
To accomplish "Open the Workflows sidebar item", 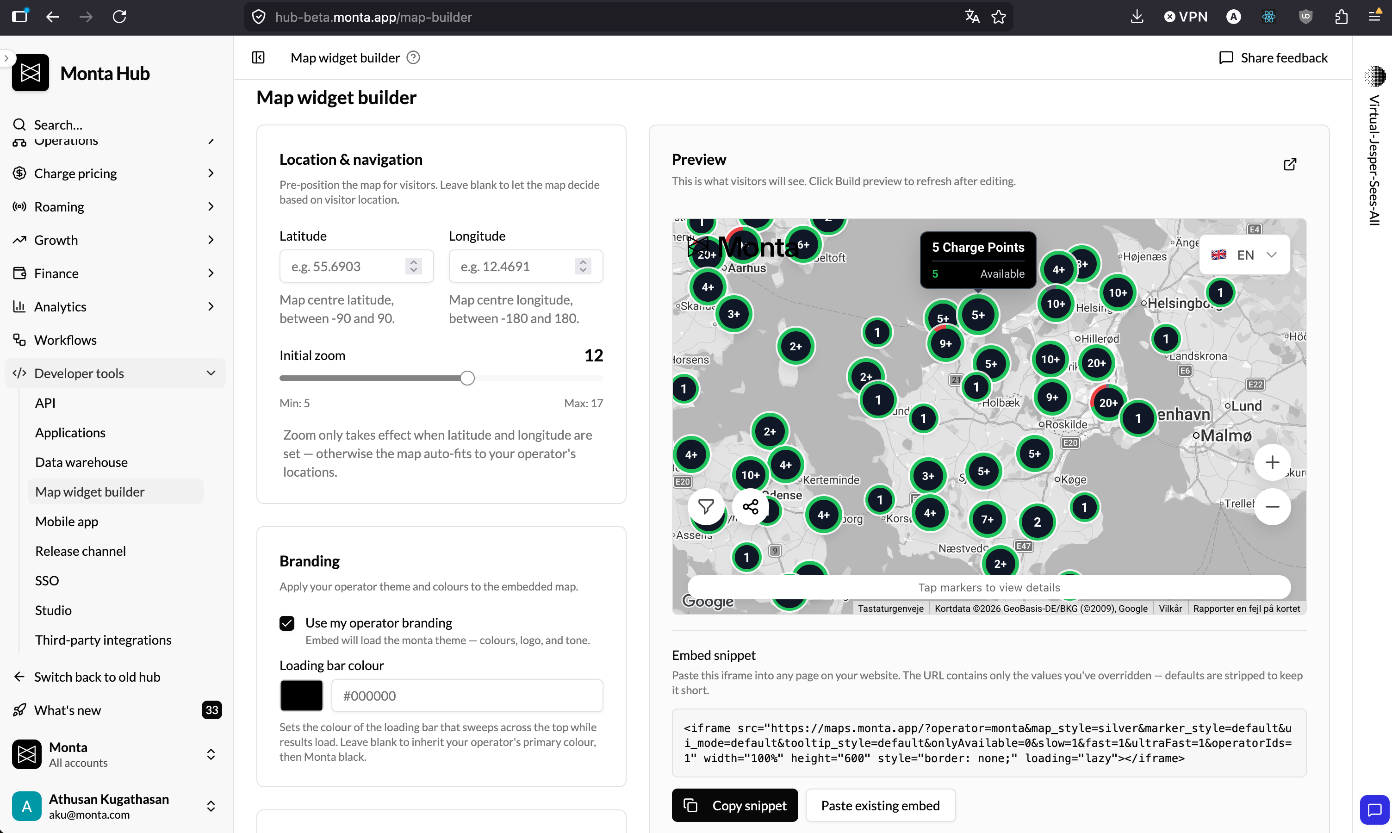I will [x=115, y=340].
